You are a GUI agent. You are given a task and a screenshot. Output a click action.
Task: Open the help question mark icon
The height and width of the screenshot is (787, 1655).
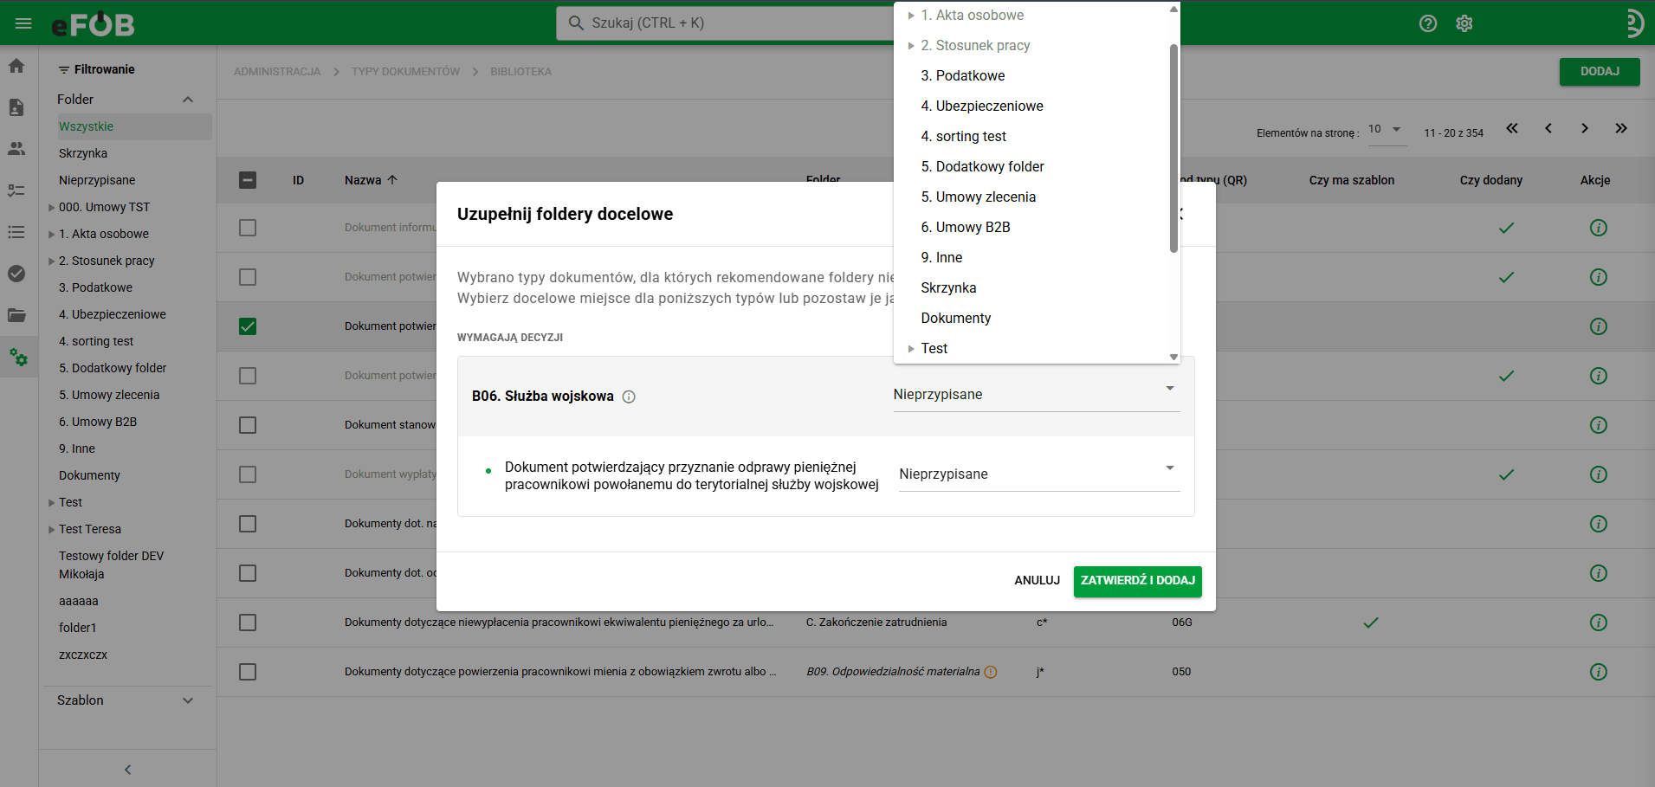[1428, 23]
